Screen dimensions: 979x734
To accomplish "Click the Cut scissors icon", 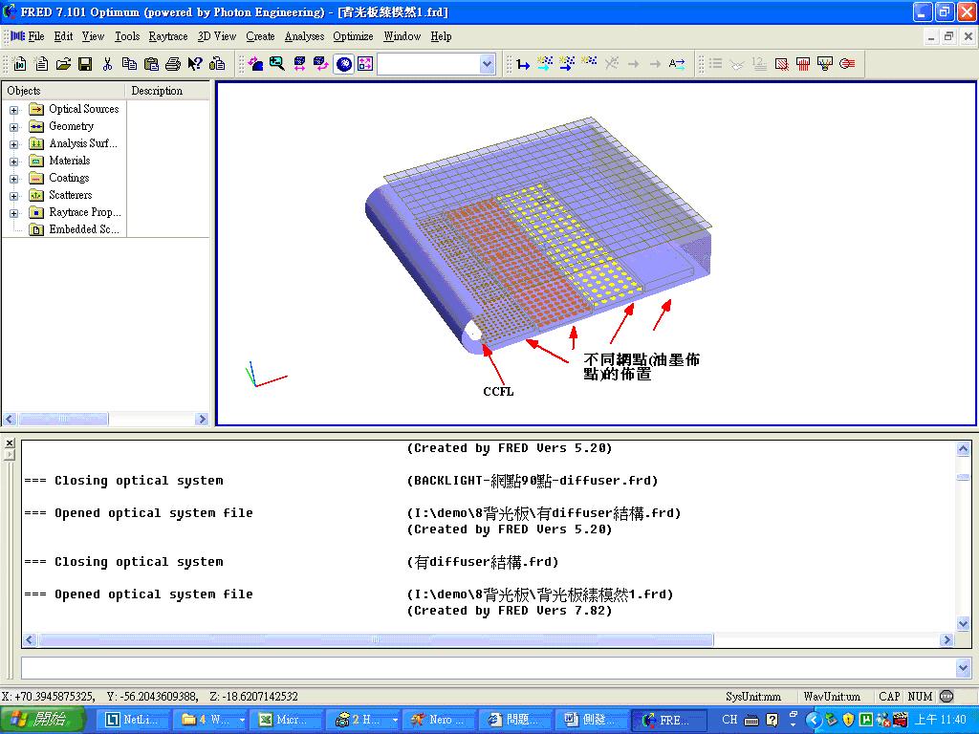I will 107,64.
